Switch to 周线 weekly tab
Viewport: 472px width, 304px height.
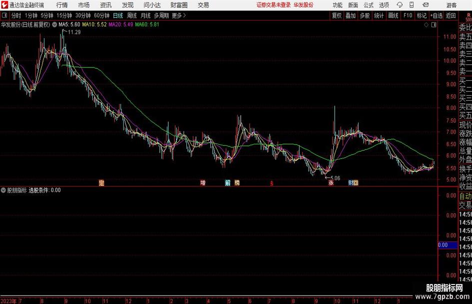click(132, 15)
